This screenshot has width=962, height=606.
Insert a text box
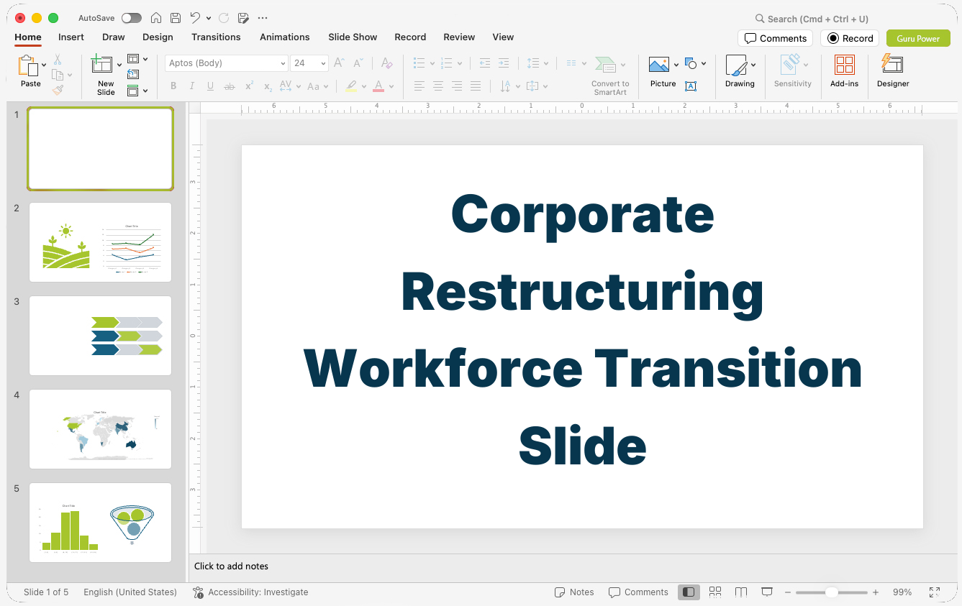[x=691, y=86]
